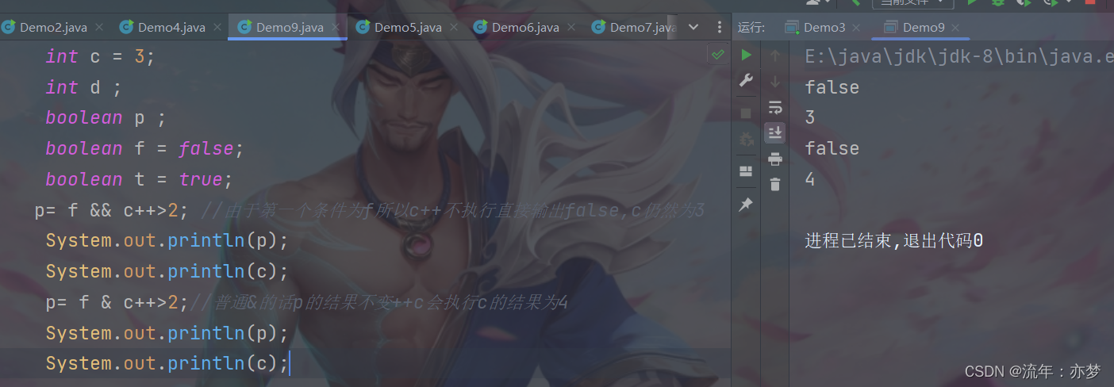
Task: Click the comment about 普通& result
Action: pos(378,302)
